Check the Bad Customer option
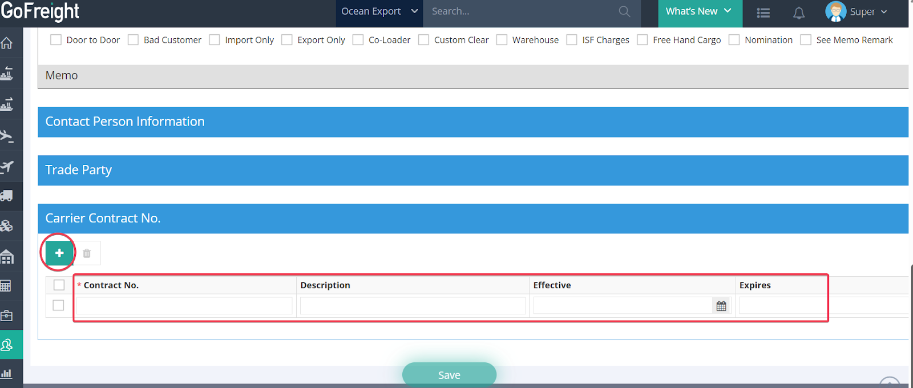 pos(133,40)
